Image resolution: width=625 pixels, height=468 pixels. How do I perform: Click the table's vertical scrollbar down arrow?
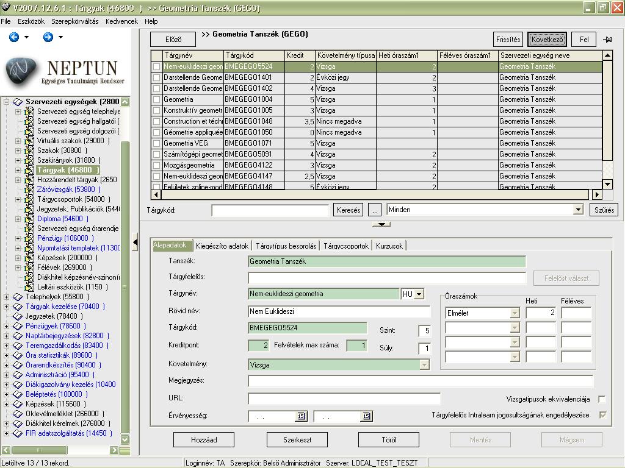(607, 184)
